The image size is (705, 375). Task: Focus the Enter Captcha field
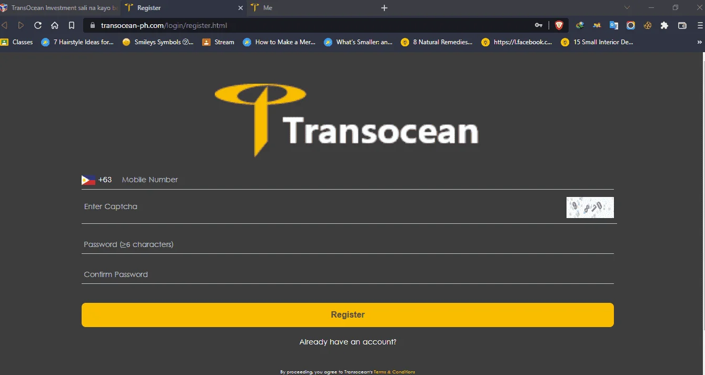322,207
